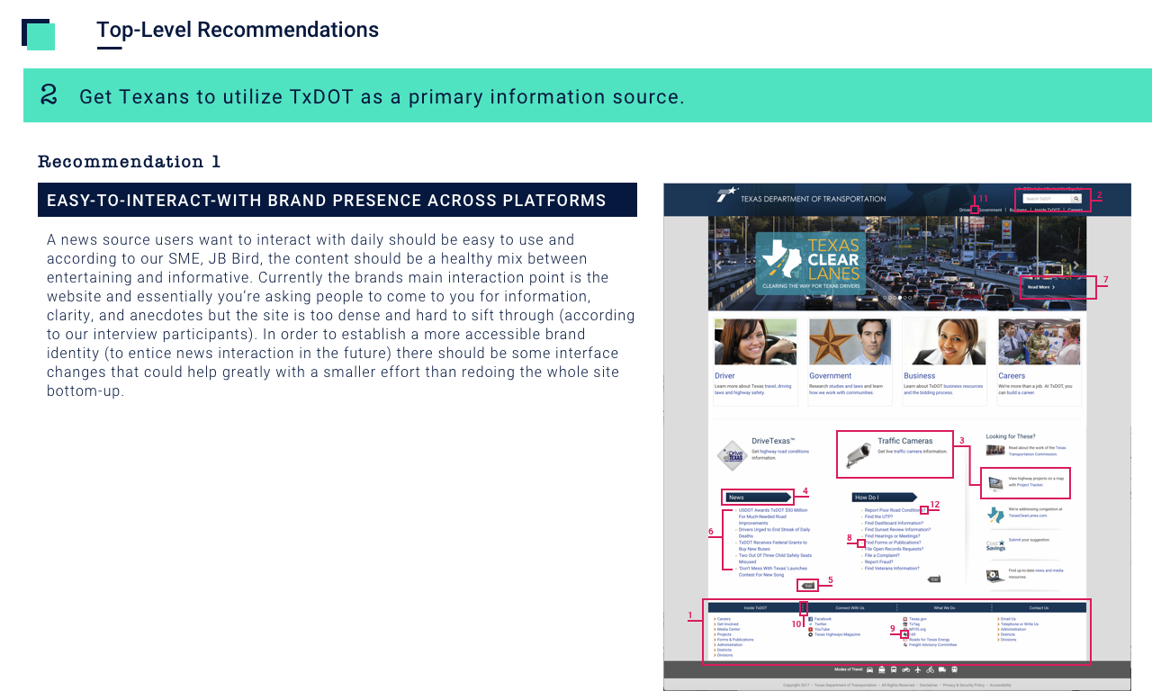
Task: Open Privacy & Security Policy footer link
Action: pos(964,685)
